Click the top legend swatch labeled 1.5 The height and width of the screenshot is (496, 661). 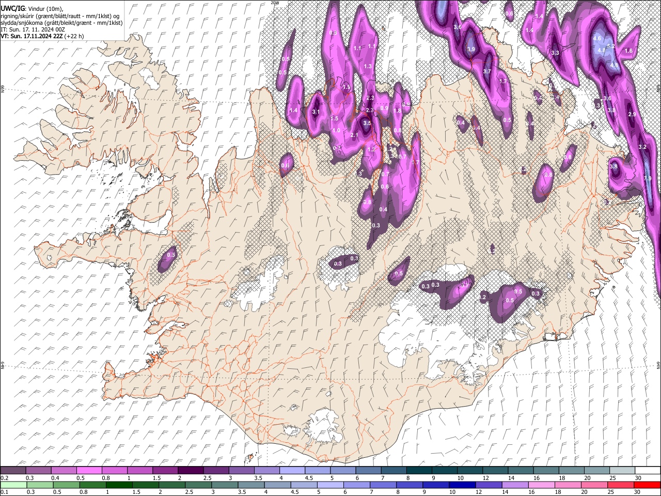(x=165, y=471)
